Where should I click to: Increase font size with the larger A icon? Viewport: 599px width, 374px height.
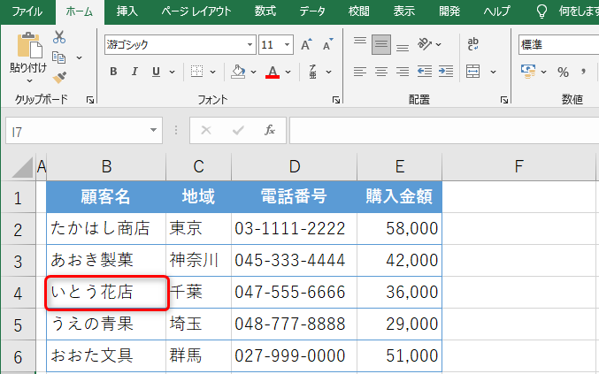click(306, 44)
